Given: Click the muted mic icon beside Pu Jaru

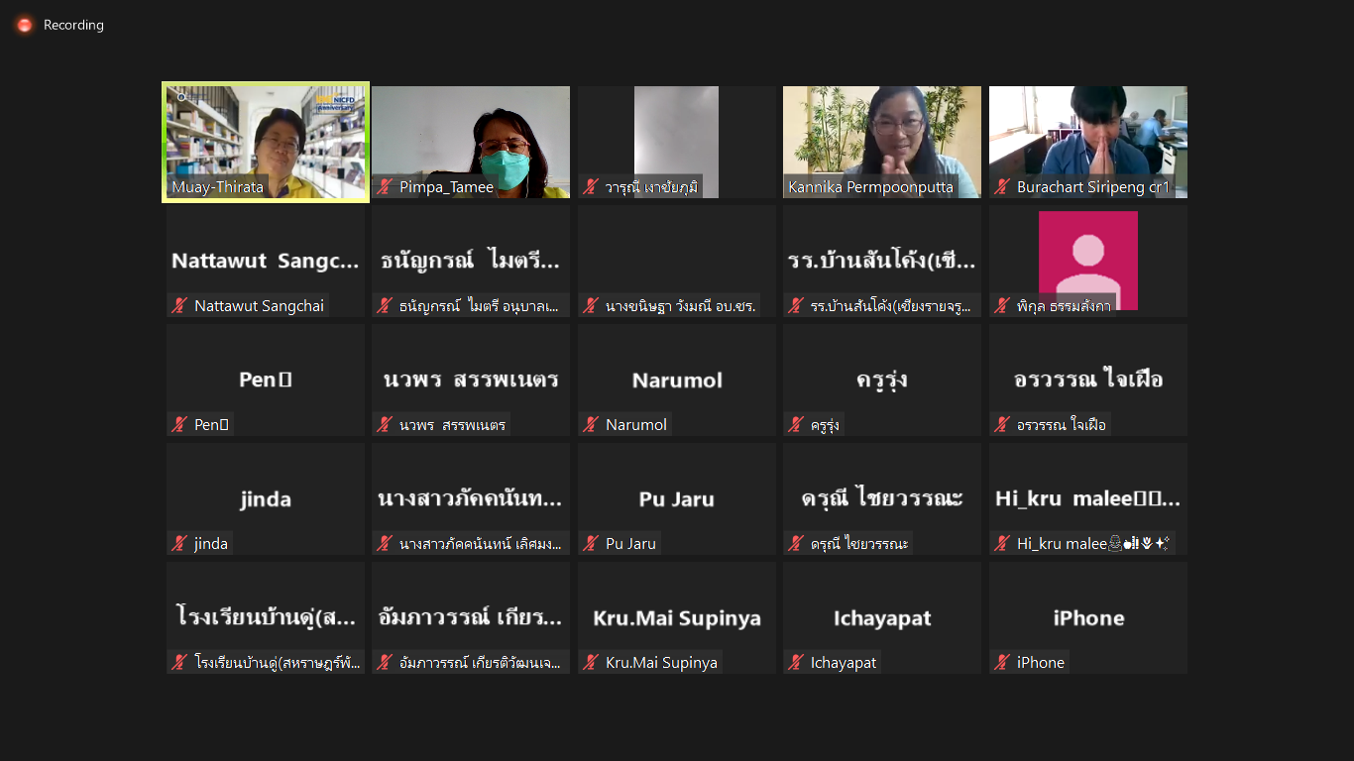Looking at the screenshot, I should [591, 544].
